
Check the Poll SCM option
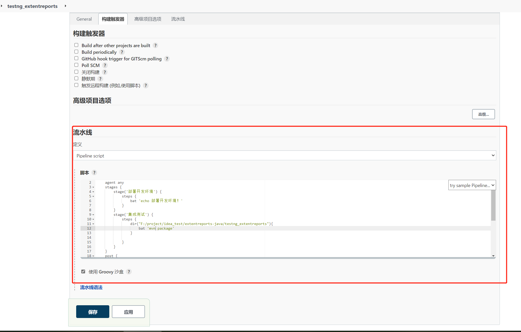pos(76,65)
